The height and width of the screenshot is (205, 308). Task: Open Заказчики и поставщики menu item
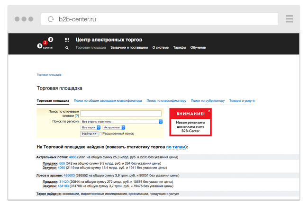(129, 48)
